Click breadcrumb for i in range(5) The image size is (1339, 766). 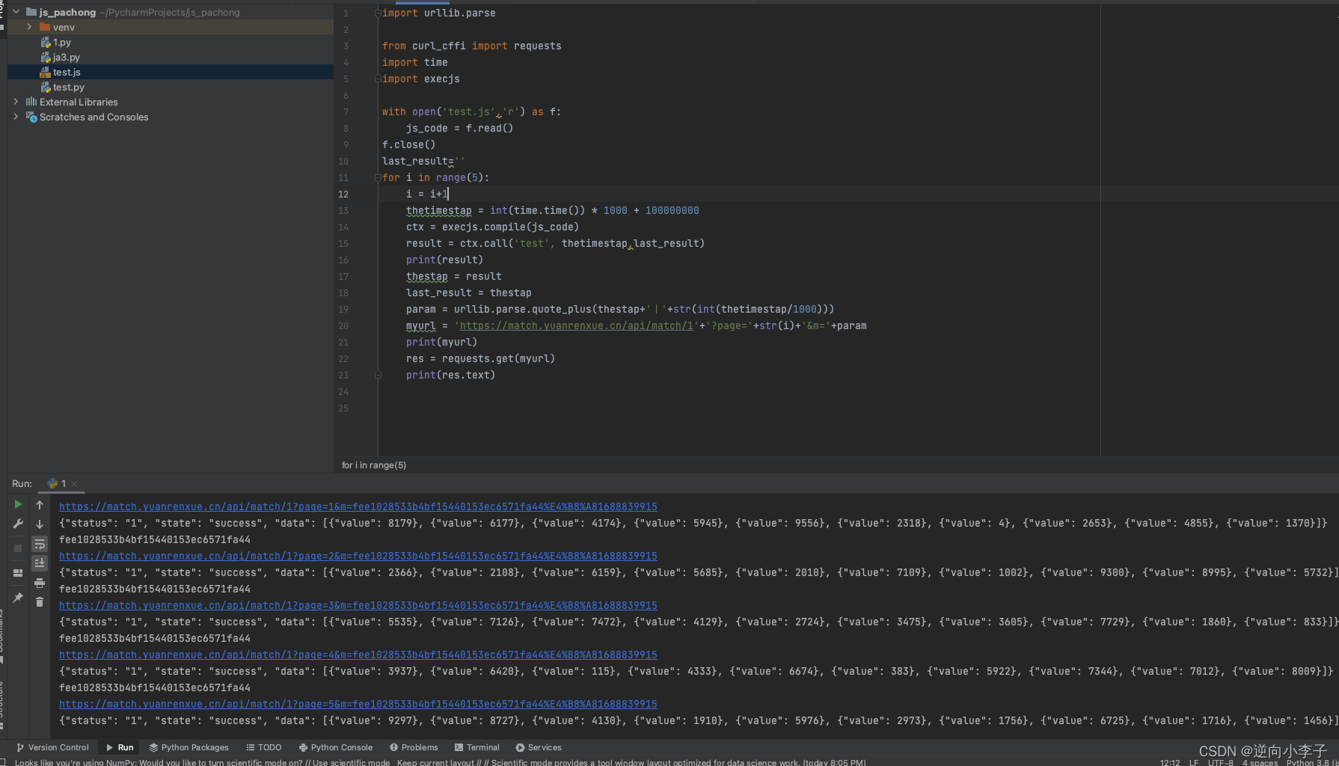[x=374, y=465]
